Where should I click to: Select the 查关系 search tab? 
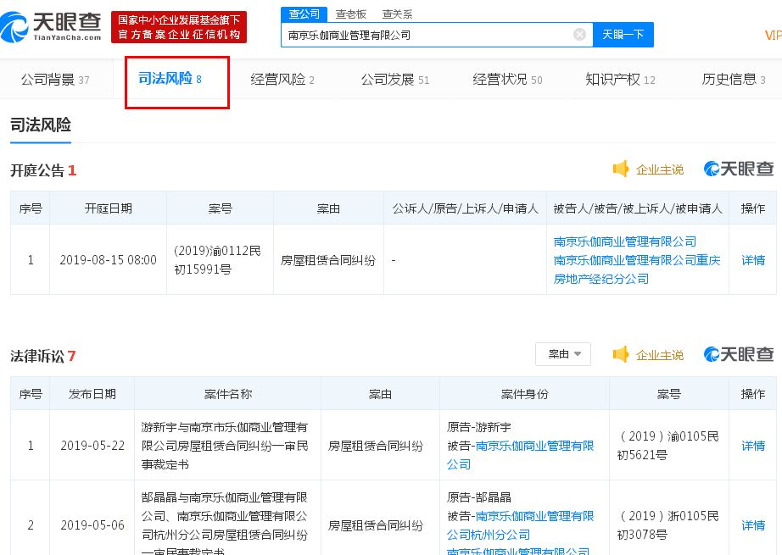tap(397, 14)
